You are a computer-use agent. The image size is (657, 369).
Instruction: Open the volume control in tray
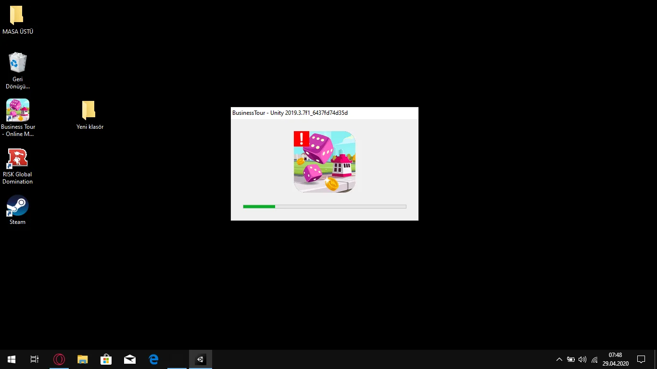tap(582, 359)
